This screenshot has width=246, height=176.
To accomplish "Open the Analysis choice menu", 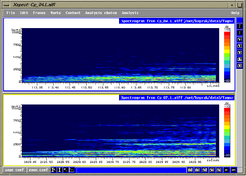I will [x=101, y=13].
